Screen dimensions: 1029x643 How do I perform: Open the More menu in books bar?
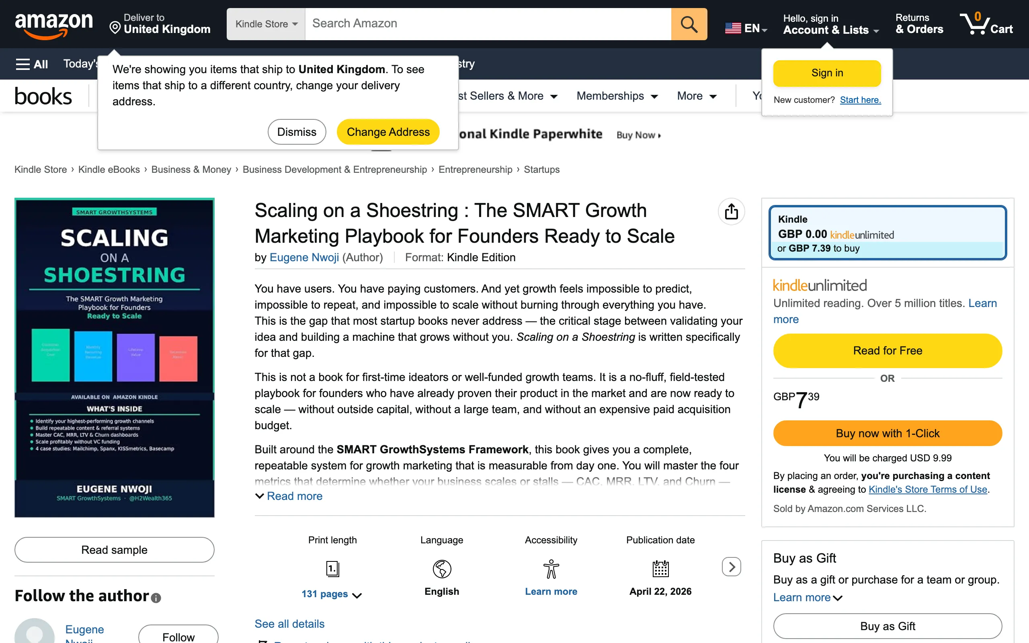click(x=697, y=96)
